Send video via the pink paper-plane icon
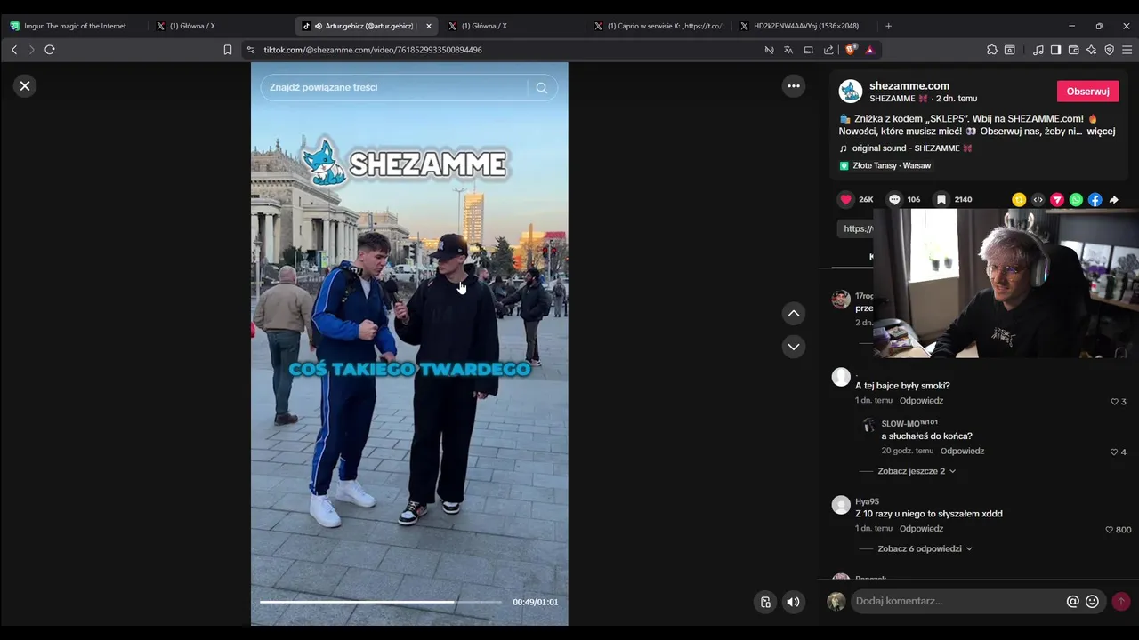 [x=1057, y=200]
